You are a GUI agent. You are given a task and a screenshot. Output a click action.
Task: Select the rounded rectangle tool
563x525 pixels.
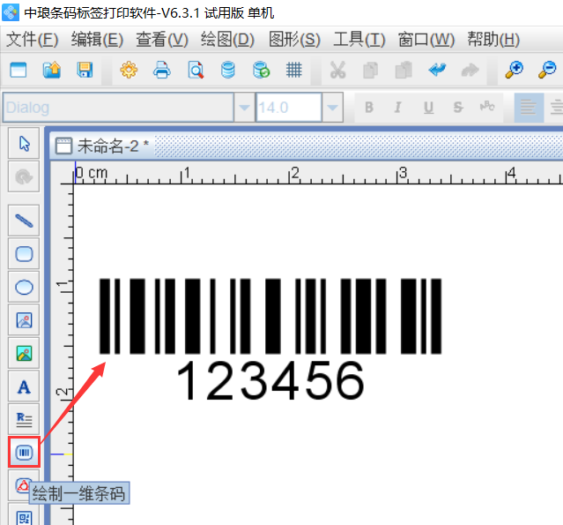(x=24, y=253)
